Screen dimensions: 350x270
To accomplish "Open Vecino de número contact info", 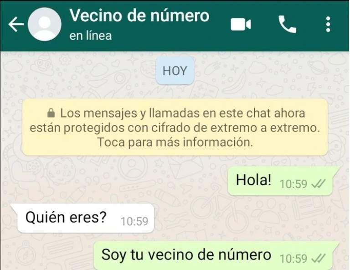I will 139,16.
